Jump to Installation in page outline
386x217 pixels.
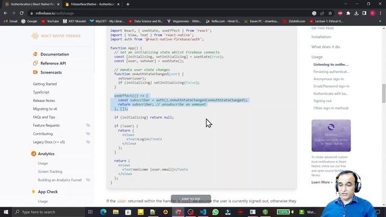(x=321, y=37)
